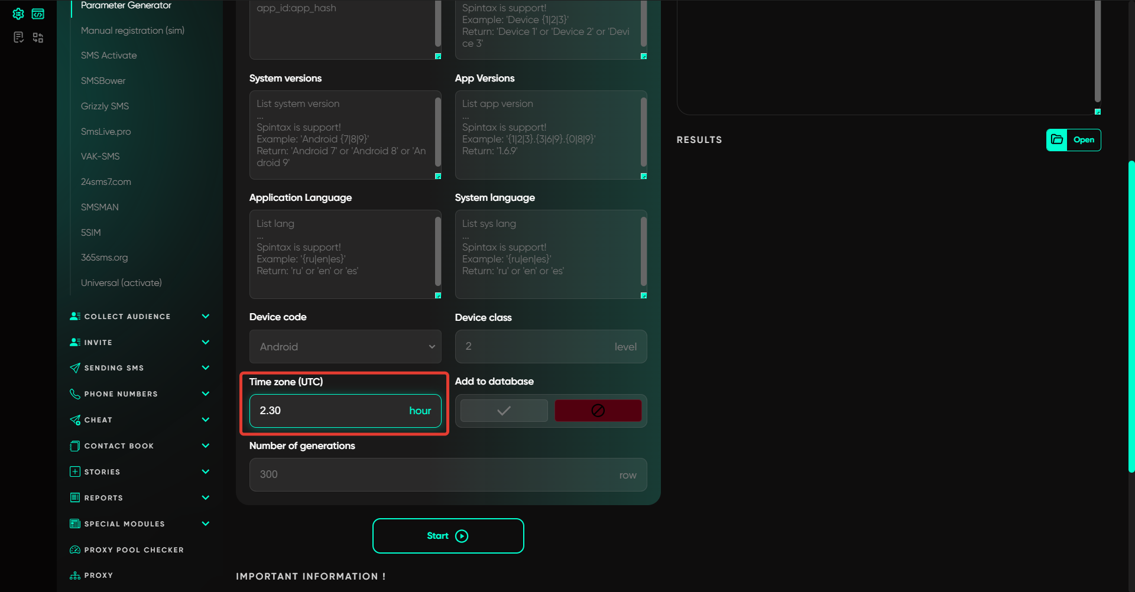Click the System versions textarea scrollbar
Screen dimensions: 1135x592
click(x=438, y=132)
